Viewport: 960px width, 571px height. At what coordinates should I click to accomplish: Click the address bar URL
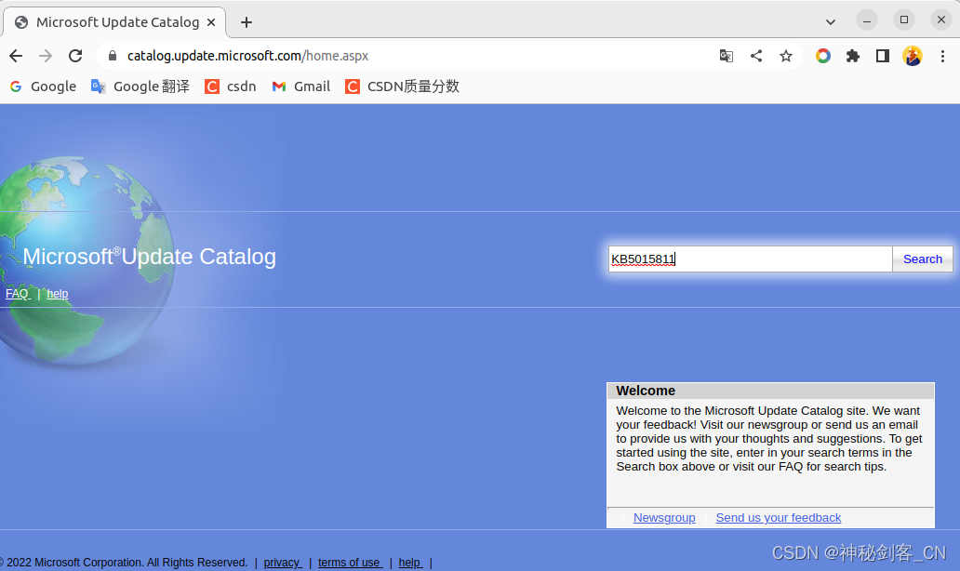point(247,56)
